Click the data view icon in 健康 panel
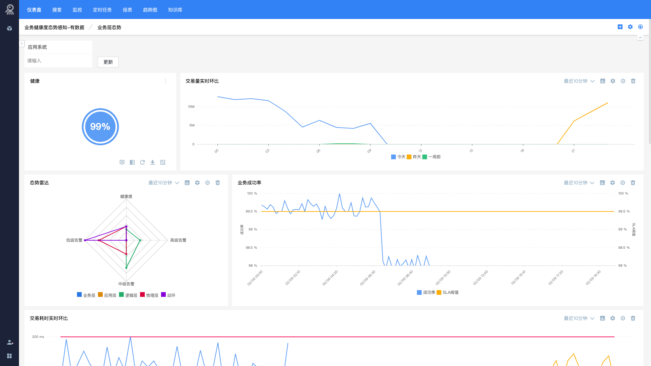The height and width of the screenshot is (366, 651). click(x=132, y=162)
